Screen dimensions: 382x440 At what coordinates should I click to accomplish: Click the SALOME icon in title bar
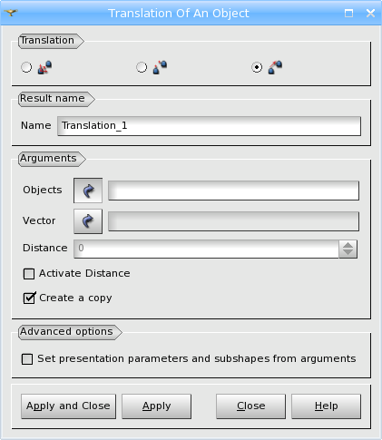click(11, 13)
